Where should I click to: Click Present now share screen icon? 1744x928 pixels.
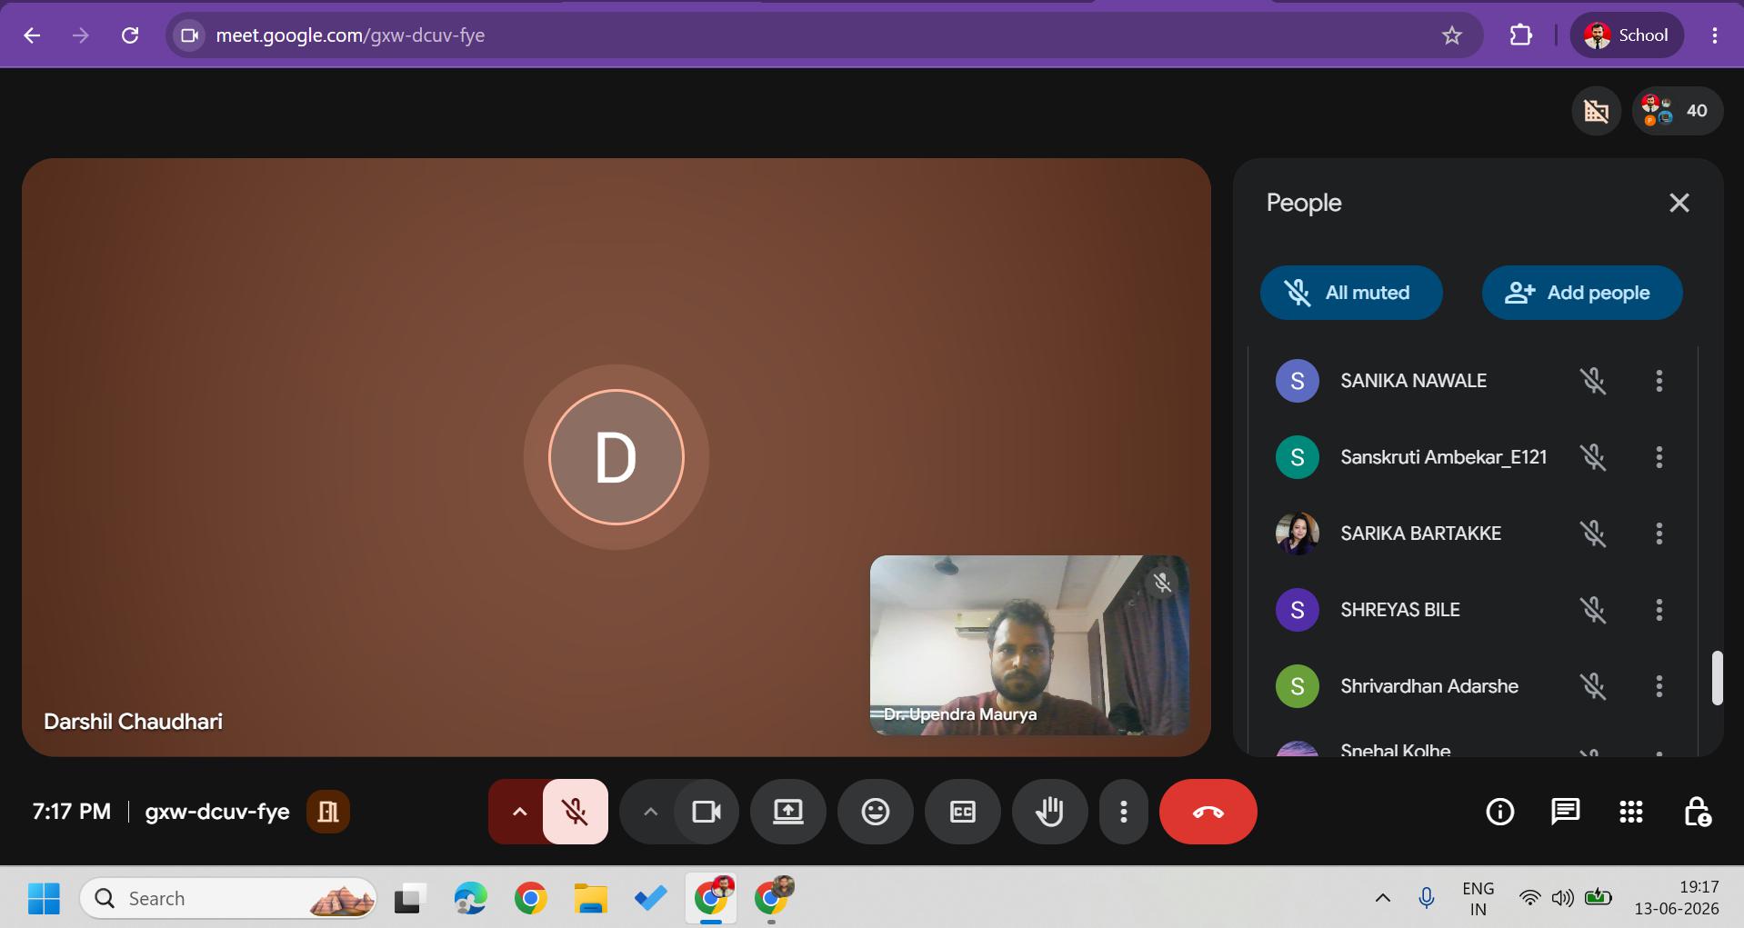tap(787, 812)
